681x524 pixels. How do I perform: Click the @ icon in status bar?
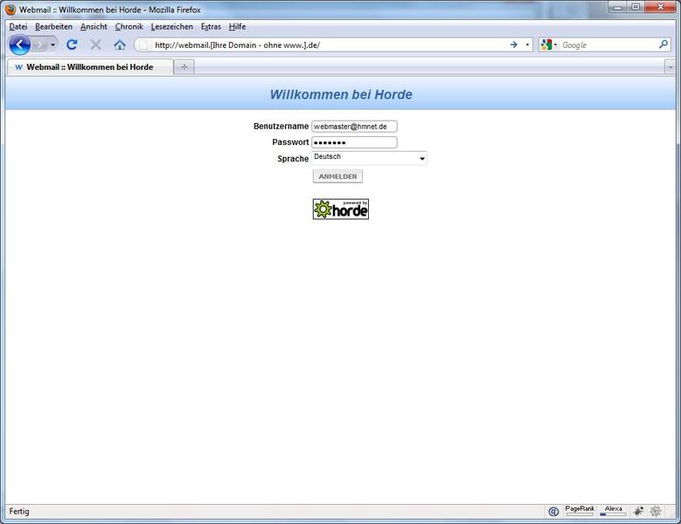tap(553, 512)
